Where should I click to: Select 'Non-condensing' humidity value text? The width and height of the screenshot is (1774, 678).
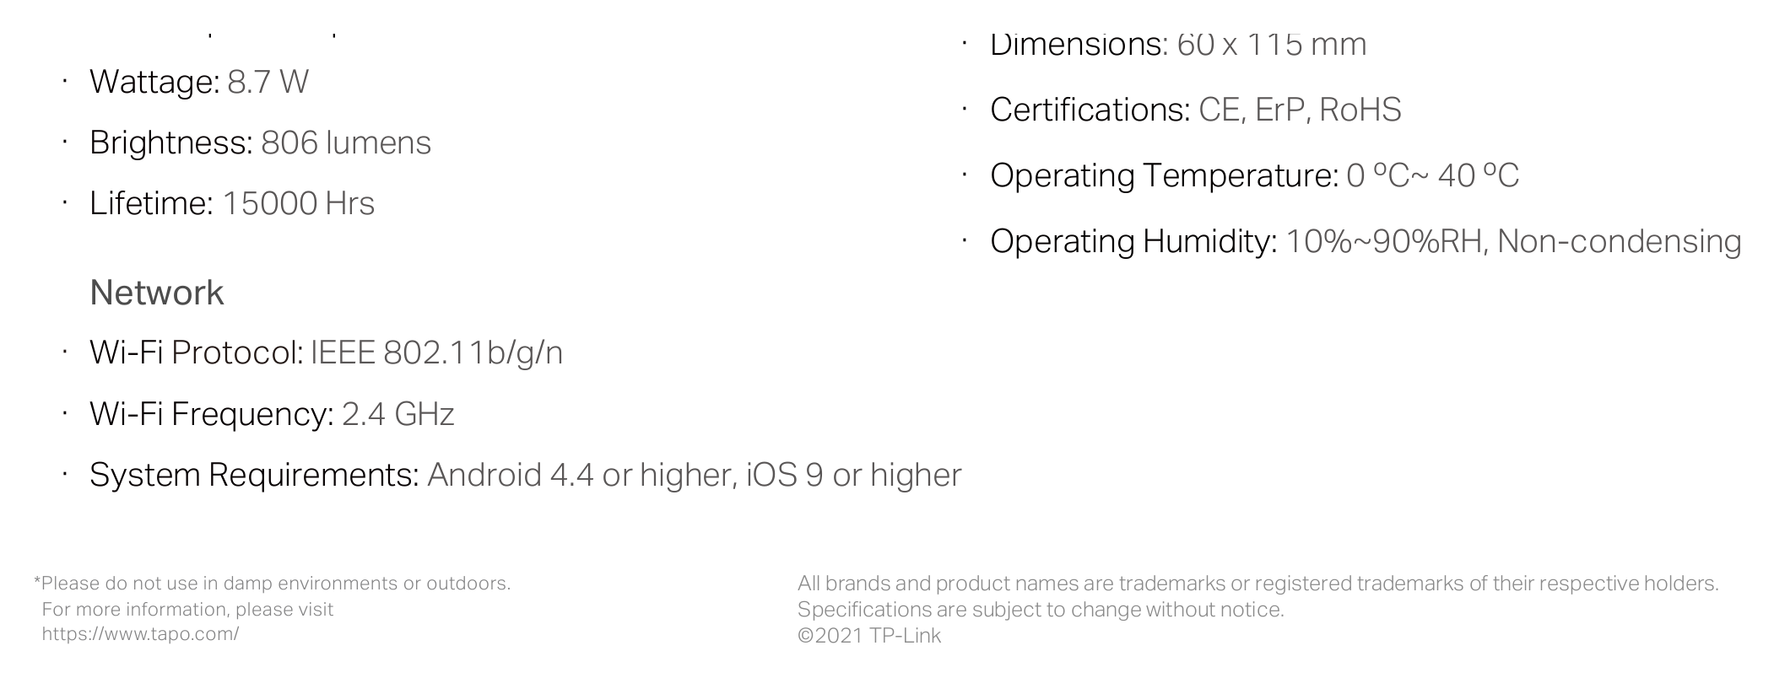(x=1619, y=241)
